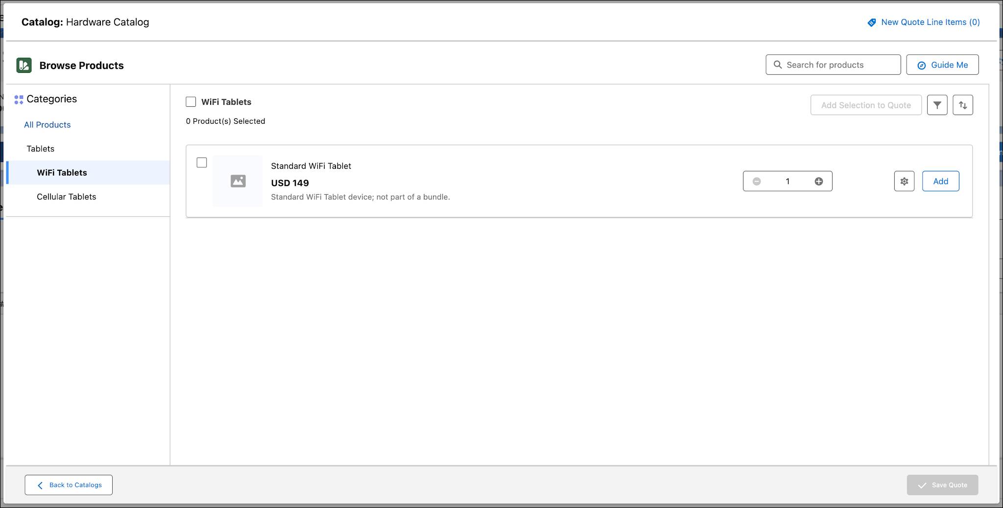Click Add Selection to Quote button

coord(866,105)
